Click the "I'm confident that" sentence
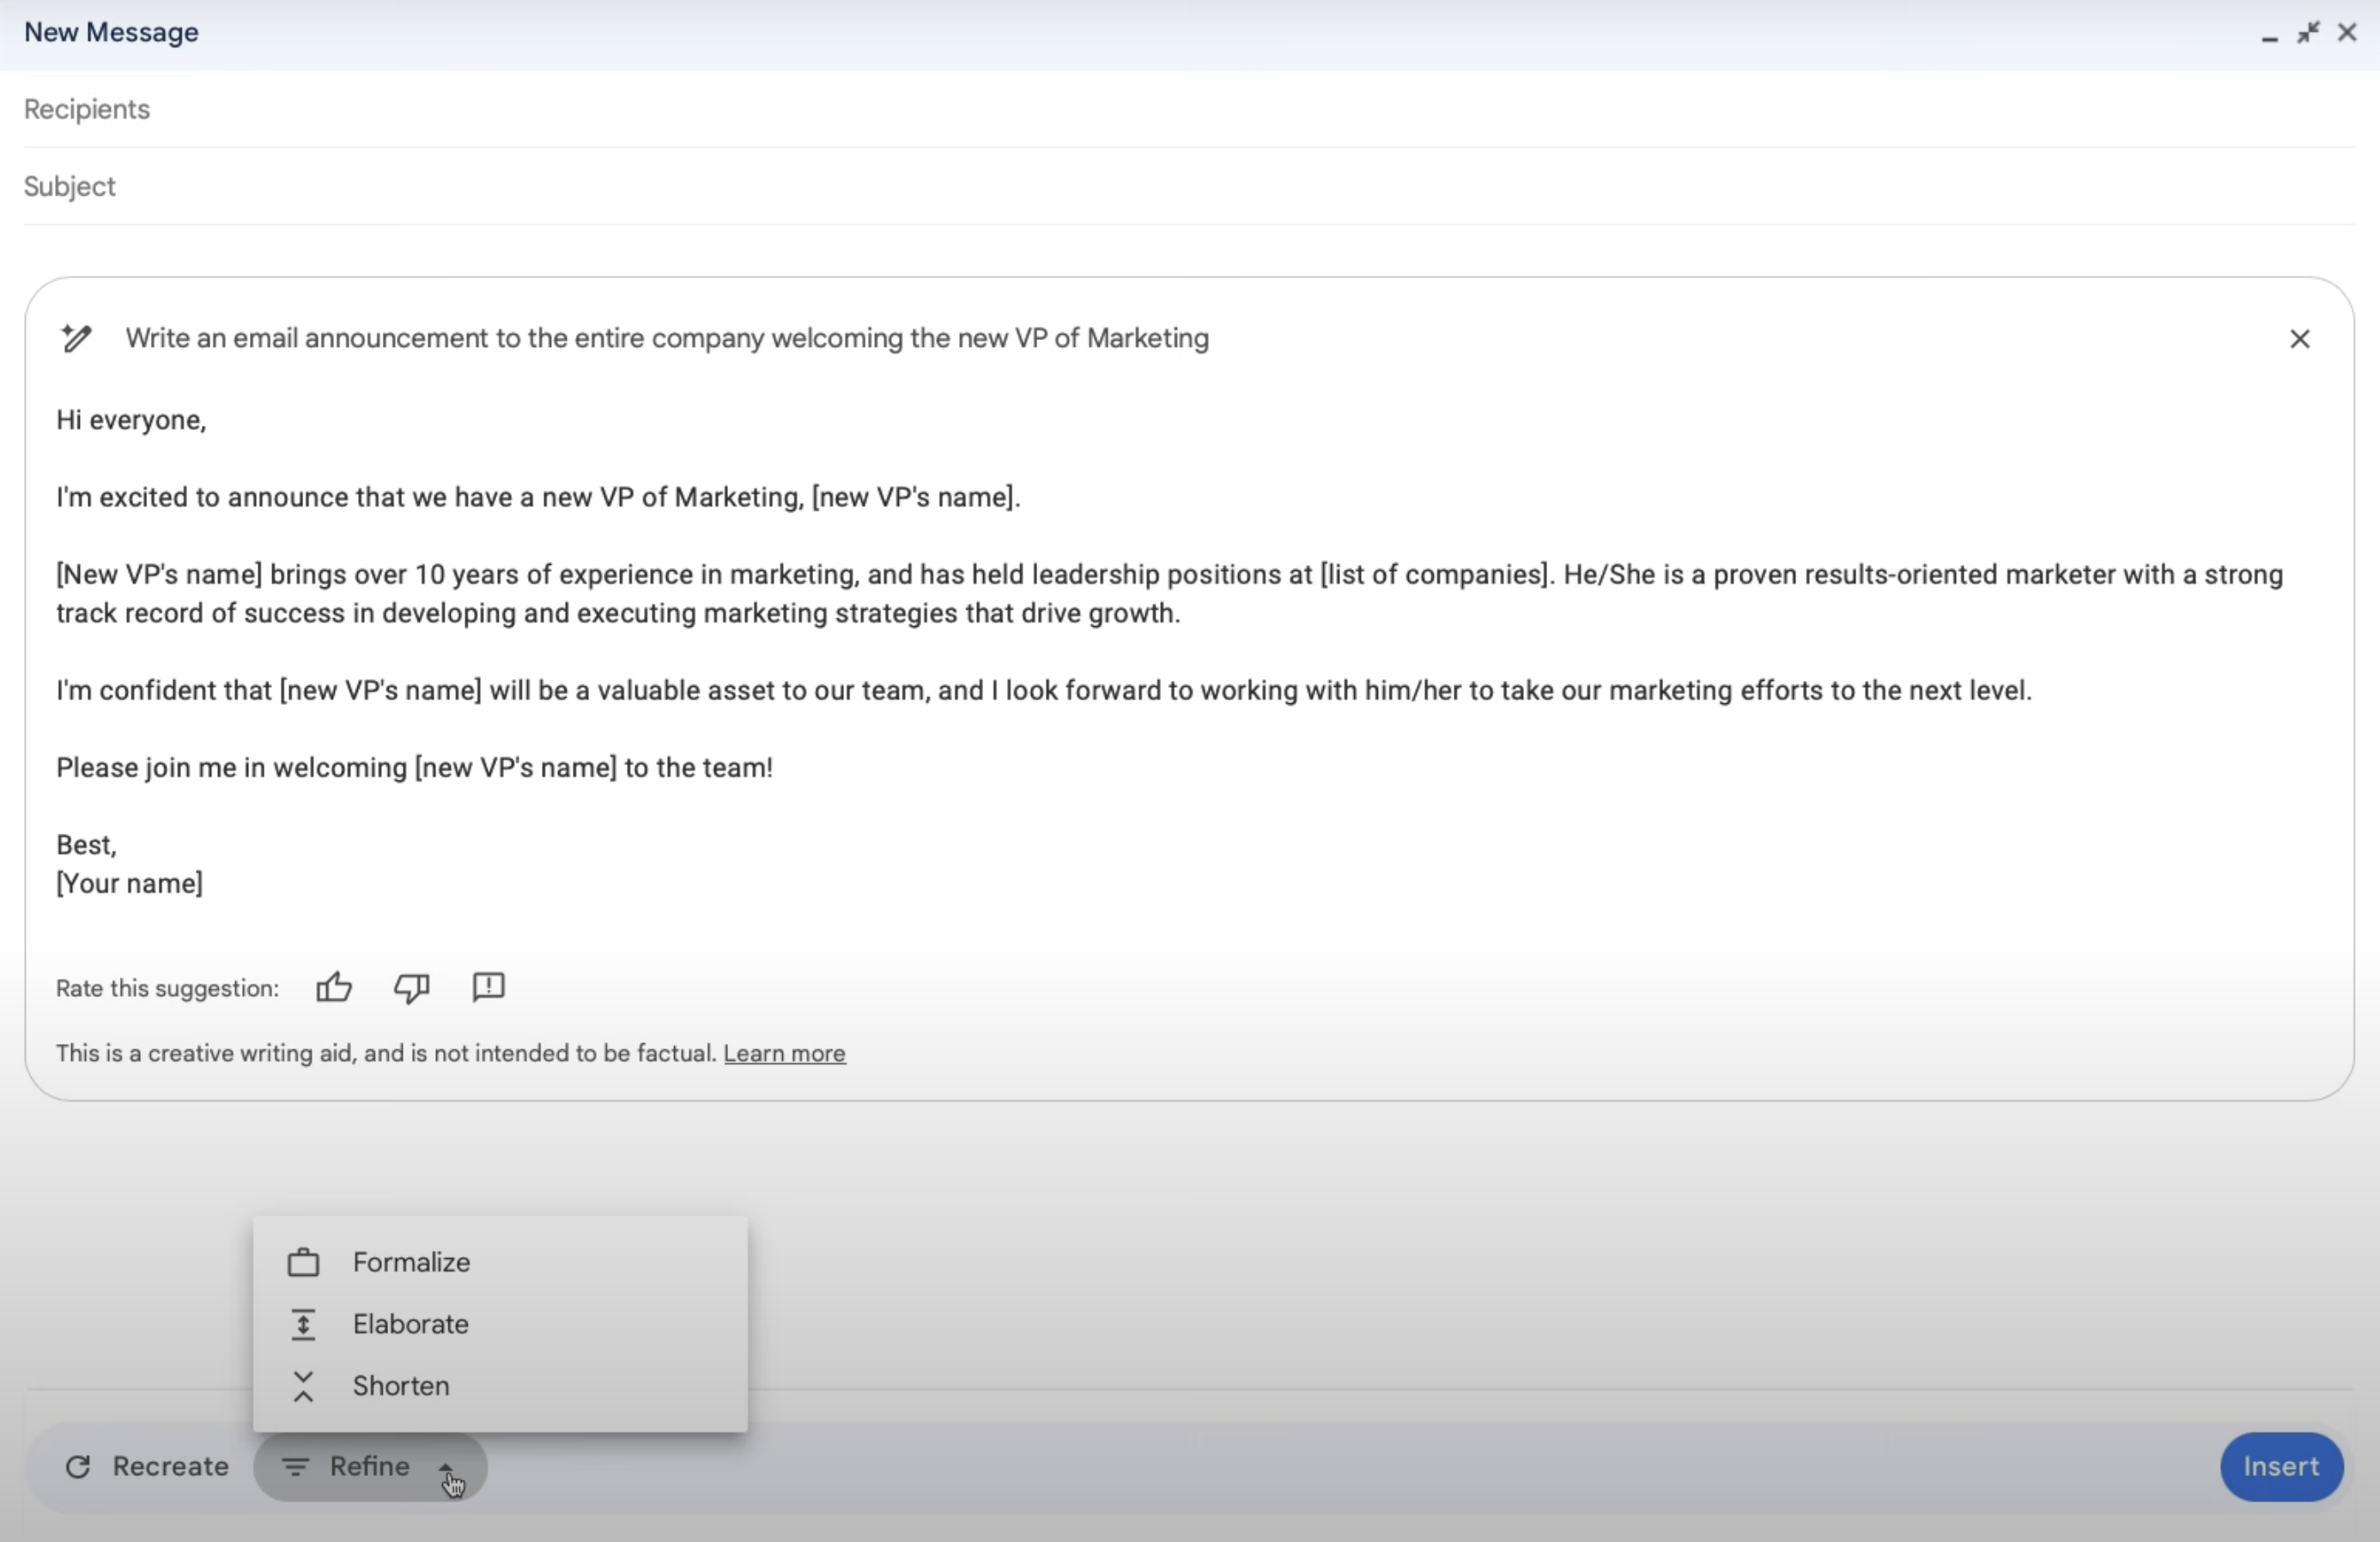 [x=1044, y=691]
